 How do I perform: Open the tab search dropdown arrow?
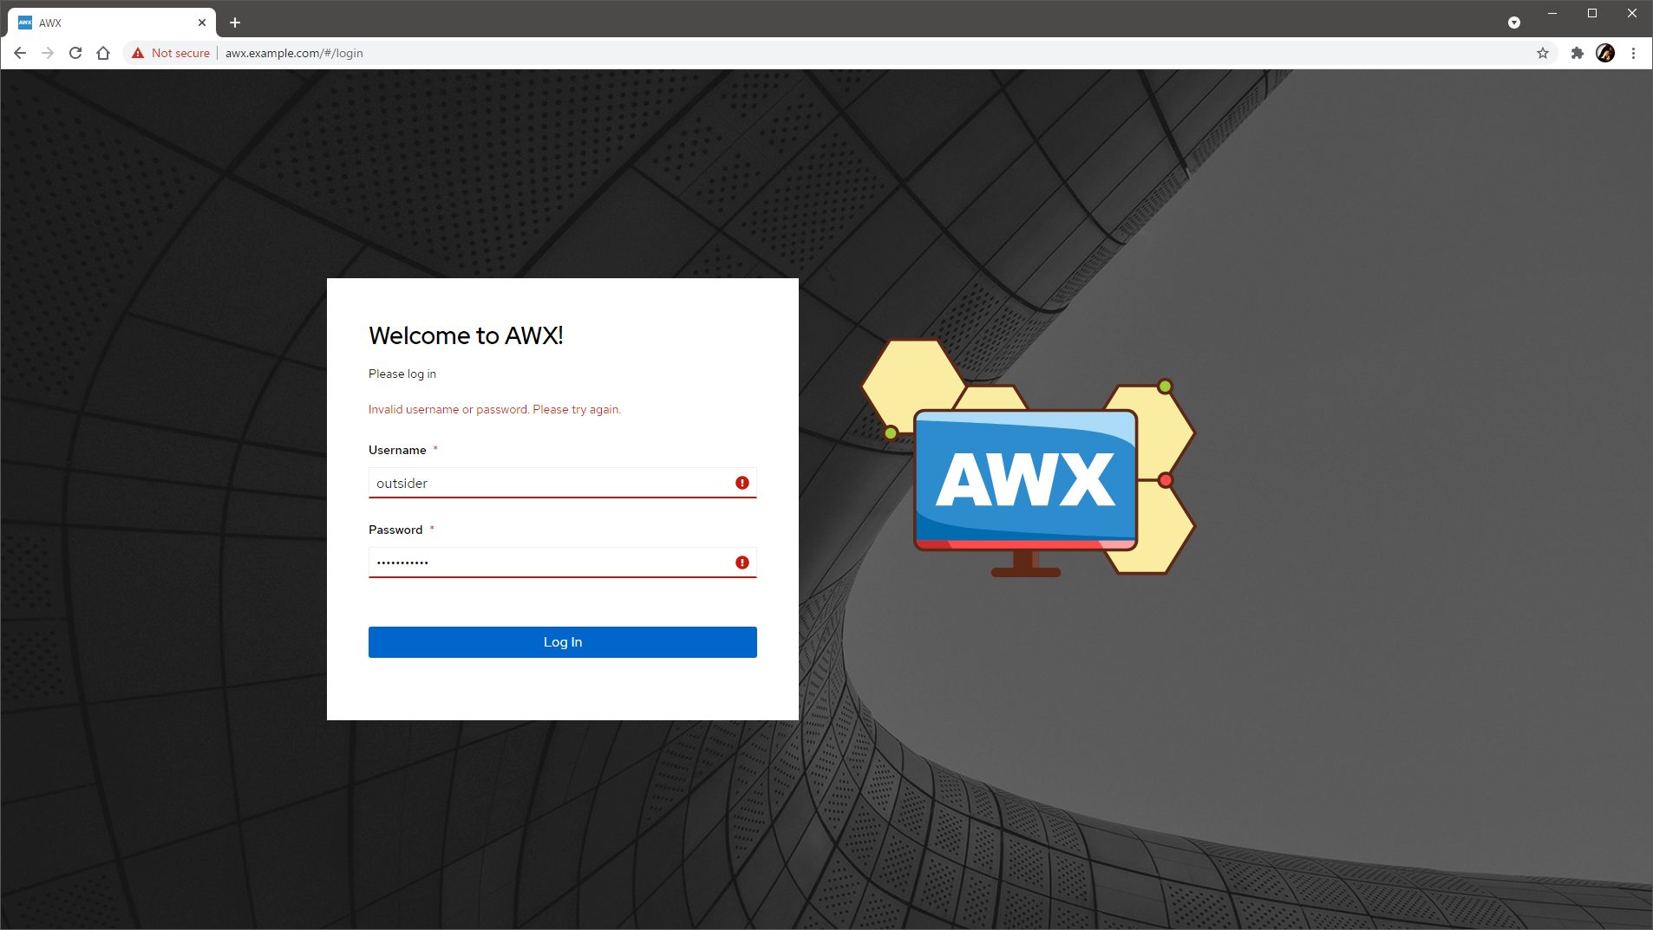coord(1514,23)
